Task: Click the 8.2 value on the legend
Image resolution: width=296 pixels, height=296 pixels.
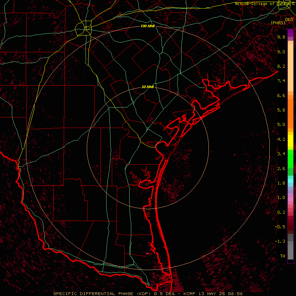Action: [x=281, y=66]
